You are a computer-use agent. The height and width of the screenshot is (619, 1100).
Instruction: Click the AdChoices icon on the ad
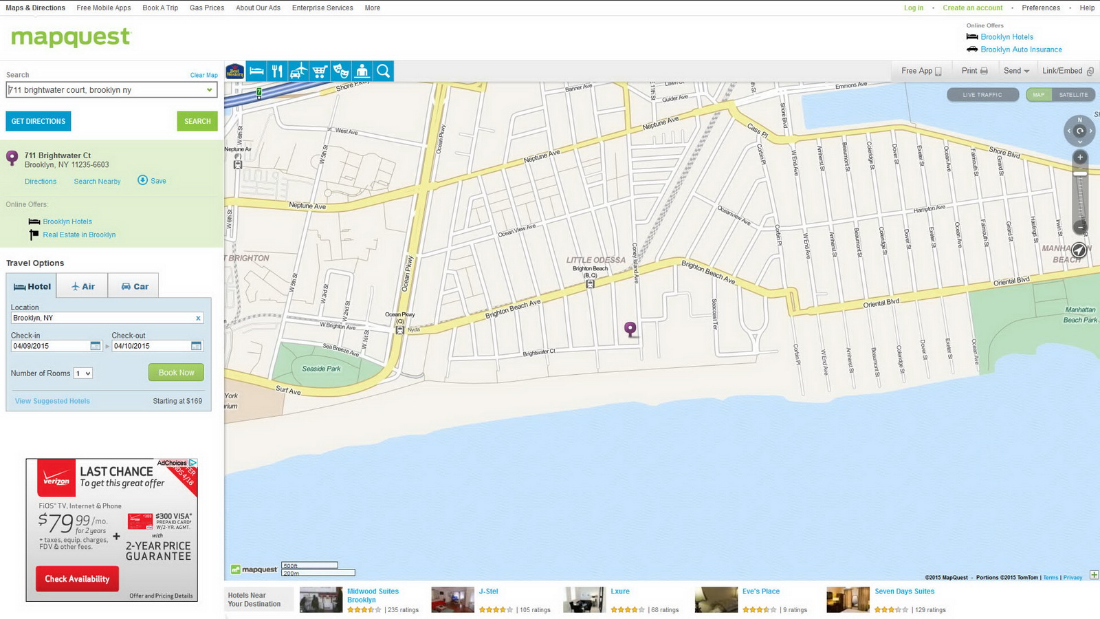[193, 463]
